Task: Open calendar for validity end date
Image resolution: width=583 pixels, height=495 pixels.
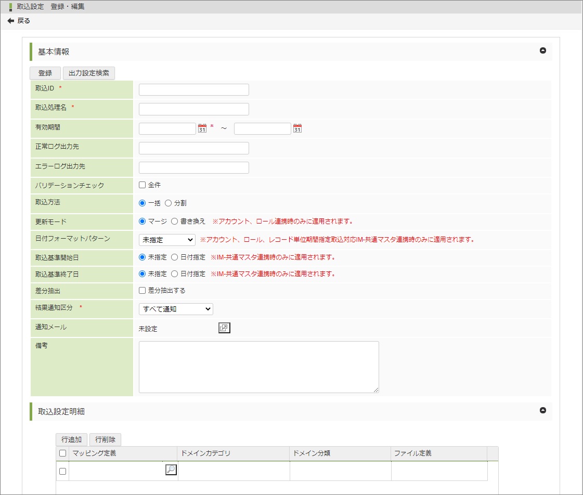Action: 297,128
